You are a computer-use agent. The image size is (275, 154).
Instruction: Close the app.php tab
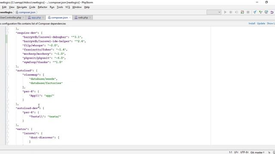tap(43, 18)
